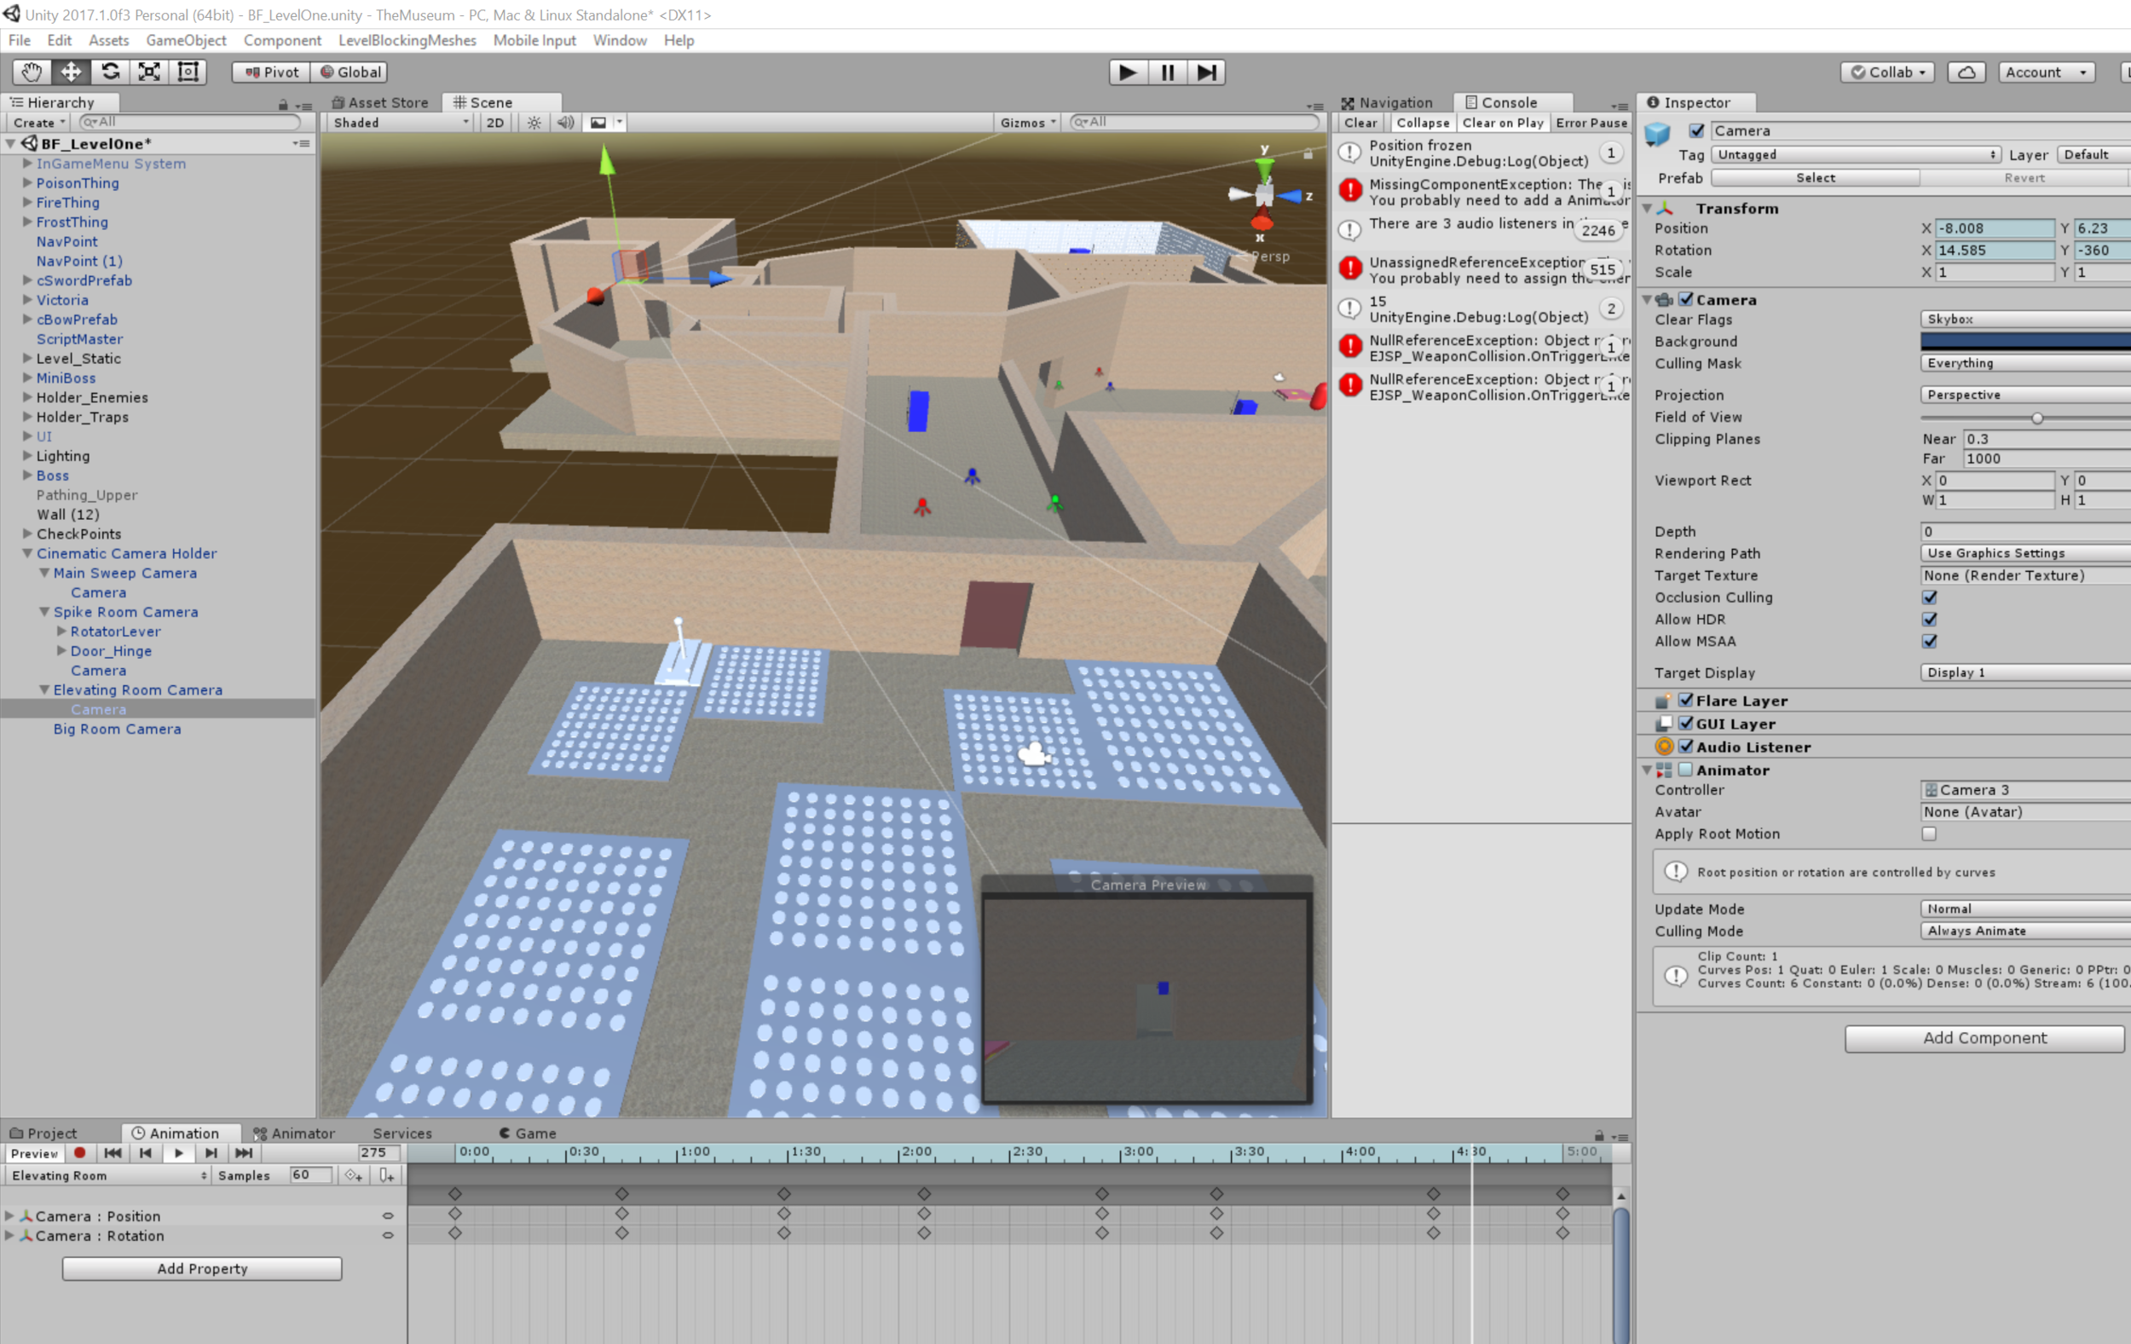Select the Hand tool in toolbar
The height and width of the screenshot is (1344, 2131).
coord(32,72)
